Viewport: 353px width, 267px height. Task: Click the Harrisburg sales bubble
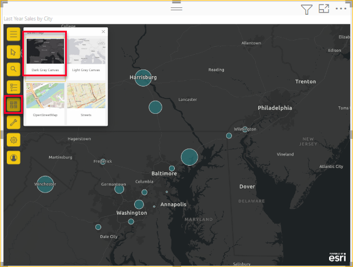[143, 78]
